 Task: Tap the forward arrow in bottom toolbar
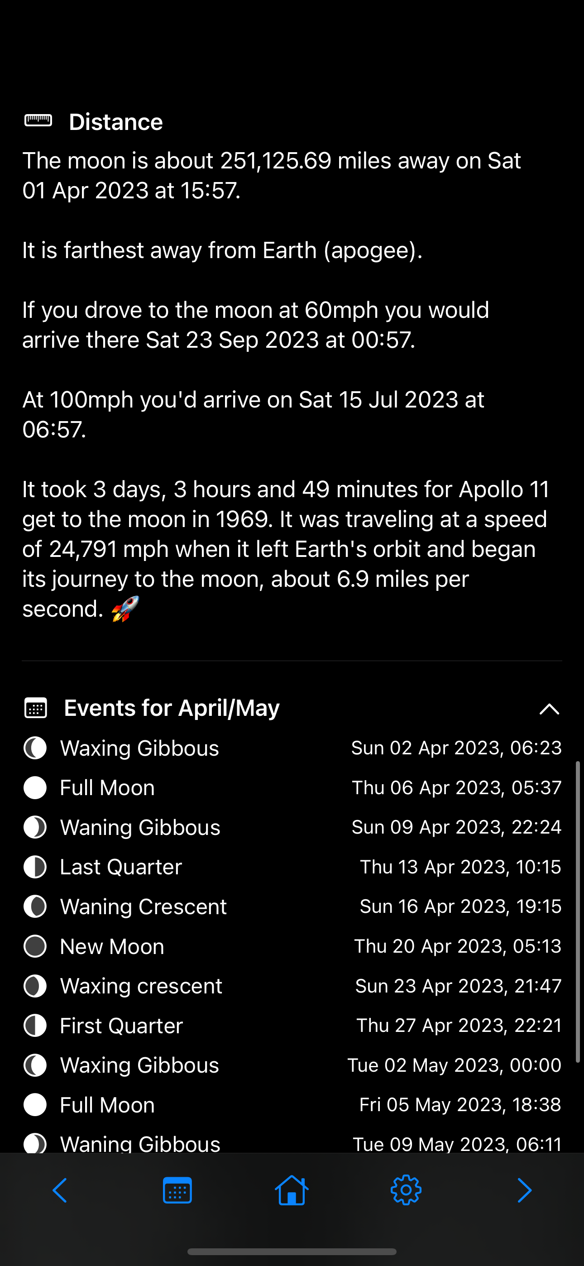(x=525, y=1190)
